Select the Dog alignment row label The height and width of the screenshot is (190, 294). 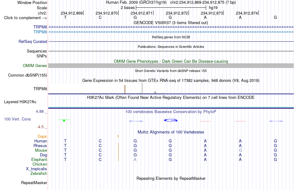pyautogui.click(x=43, y=155)
